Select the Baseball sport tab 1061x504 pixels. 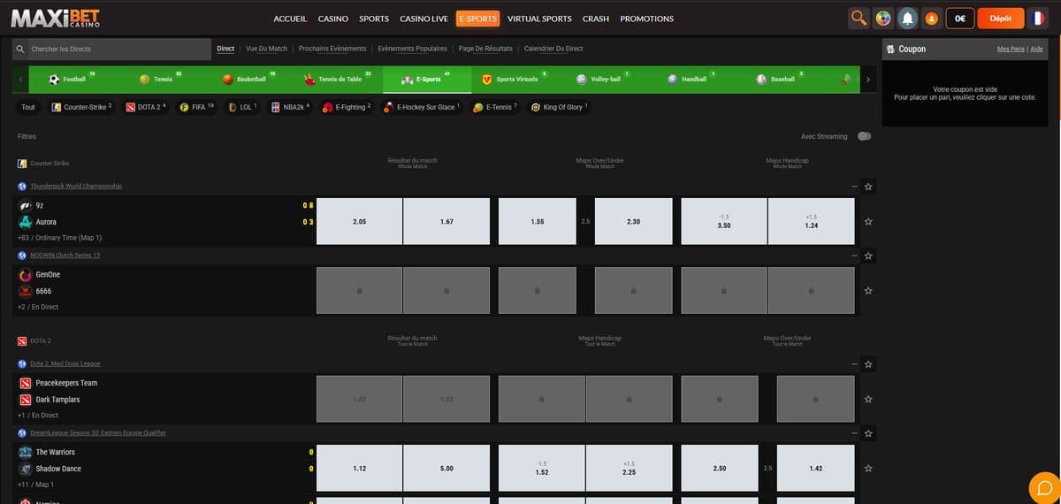point(782,79)
